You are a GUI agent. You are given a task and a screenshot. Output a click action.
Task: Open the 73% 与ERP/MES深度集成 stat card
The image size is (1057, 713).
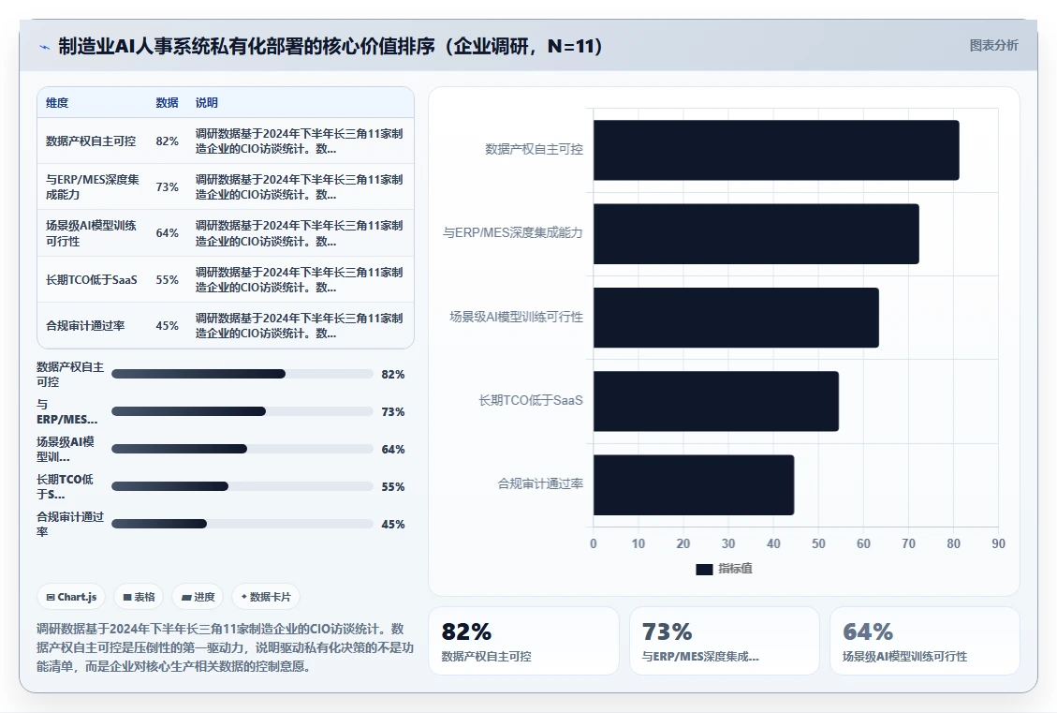pyautogui.click(x=725, y=641)
